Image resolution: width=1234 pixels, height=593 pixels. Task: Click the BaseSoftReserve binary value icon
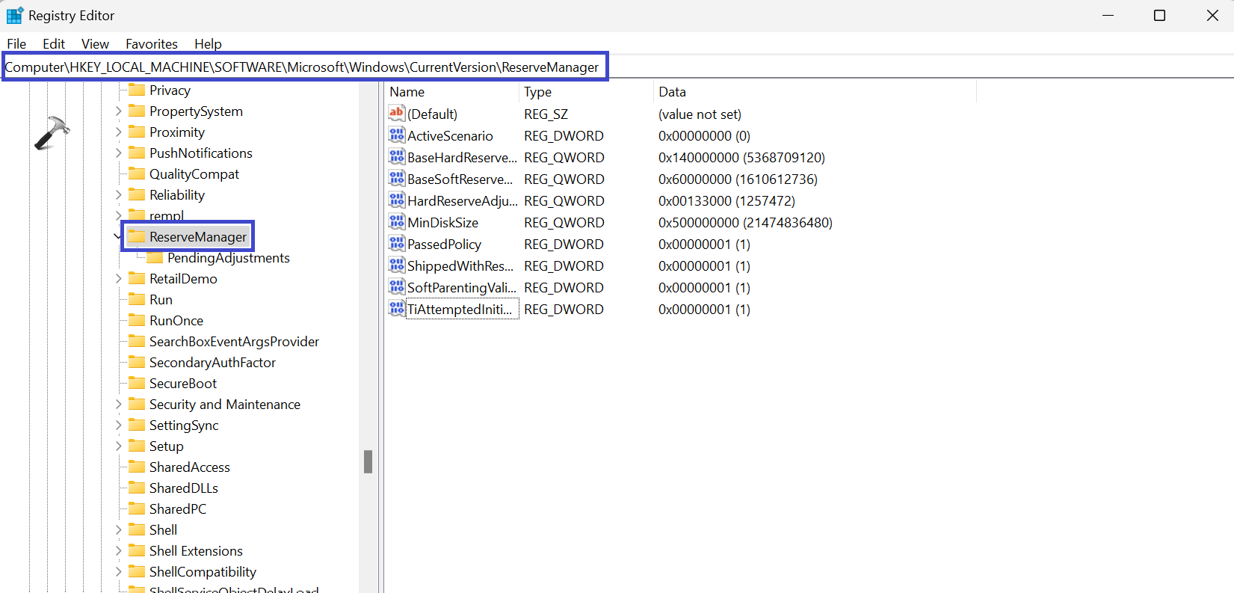click(x=396, y=179)
